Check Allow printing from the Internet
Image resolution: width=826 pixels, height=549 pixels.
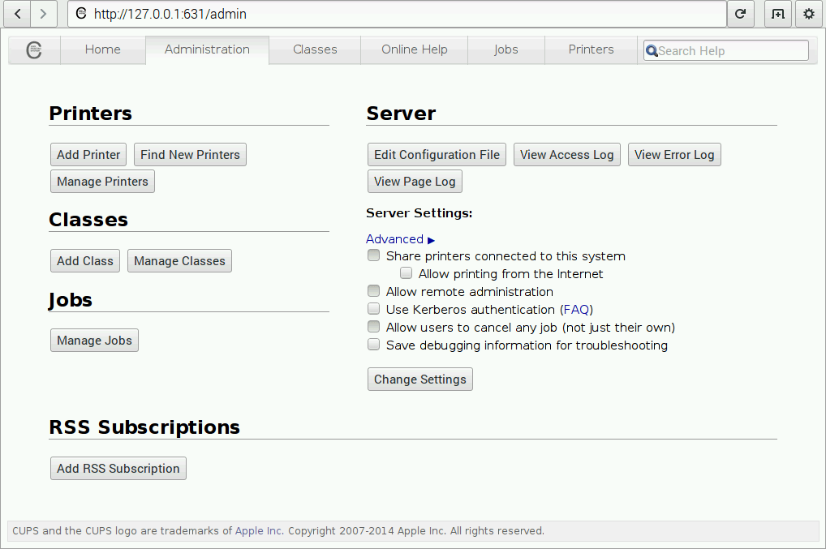point(407,273)
